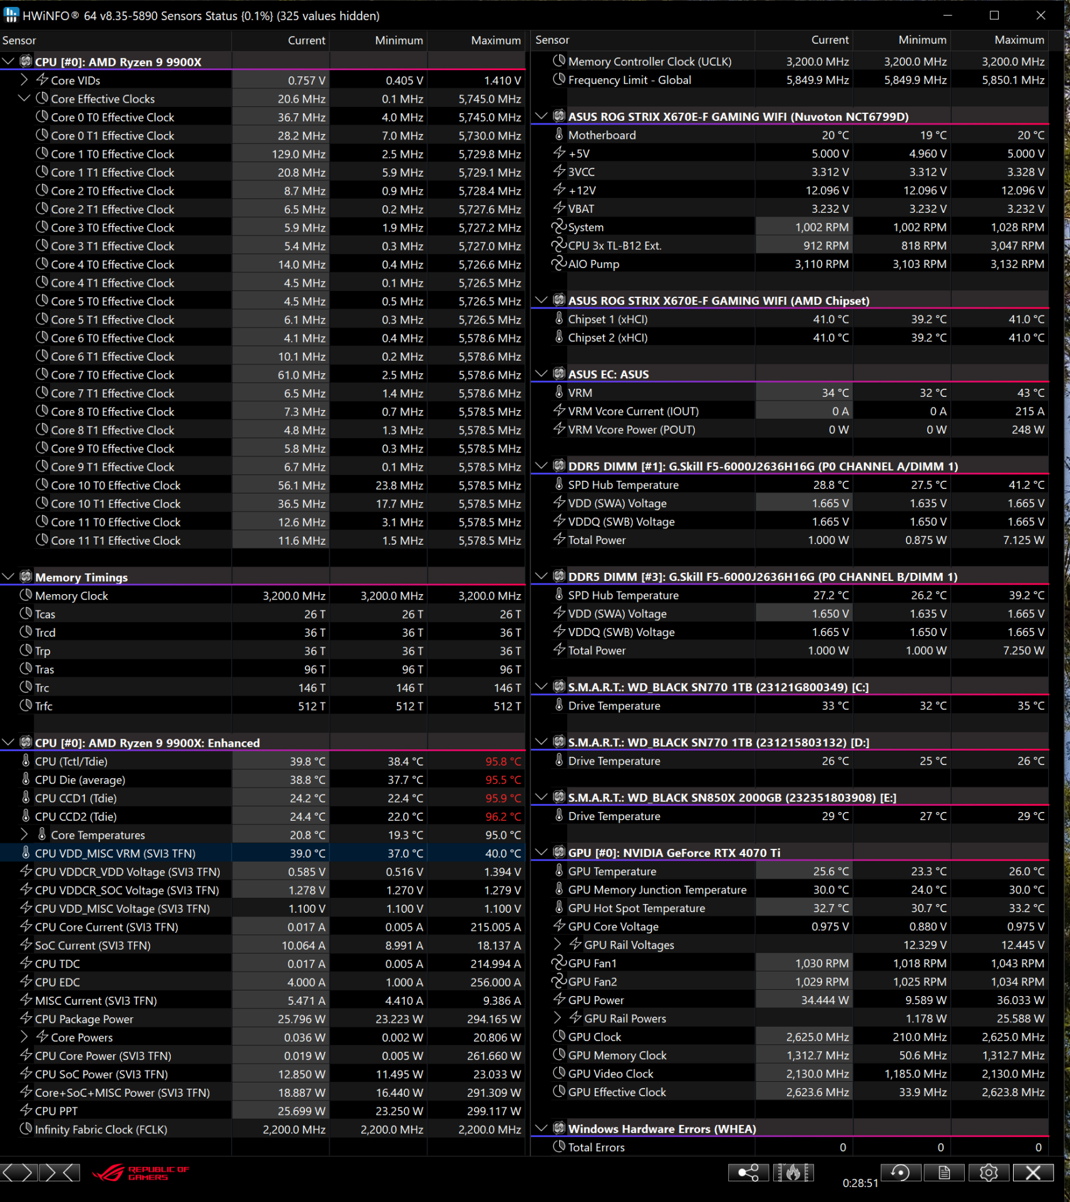Open sensor settings gear icon

[989, 1173]
